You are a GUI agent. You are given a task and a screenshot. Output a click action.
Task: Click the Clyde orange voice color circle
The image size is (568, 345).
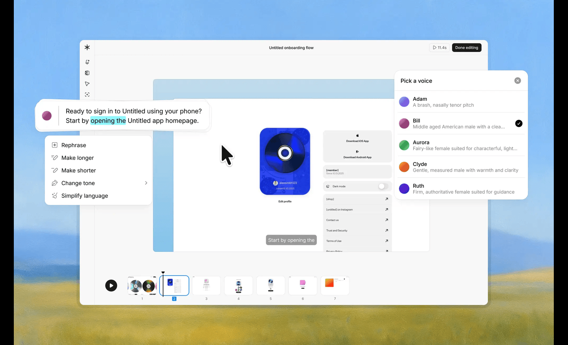pos(404,167)
